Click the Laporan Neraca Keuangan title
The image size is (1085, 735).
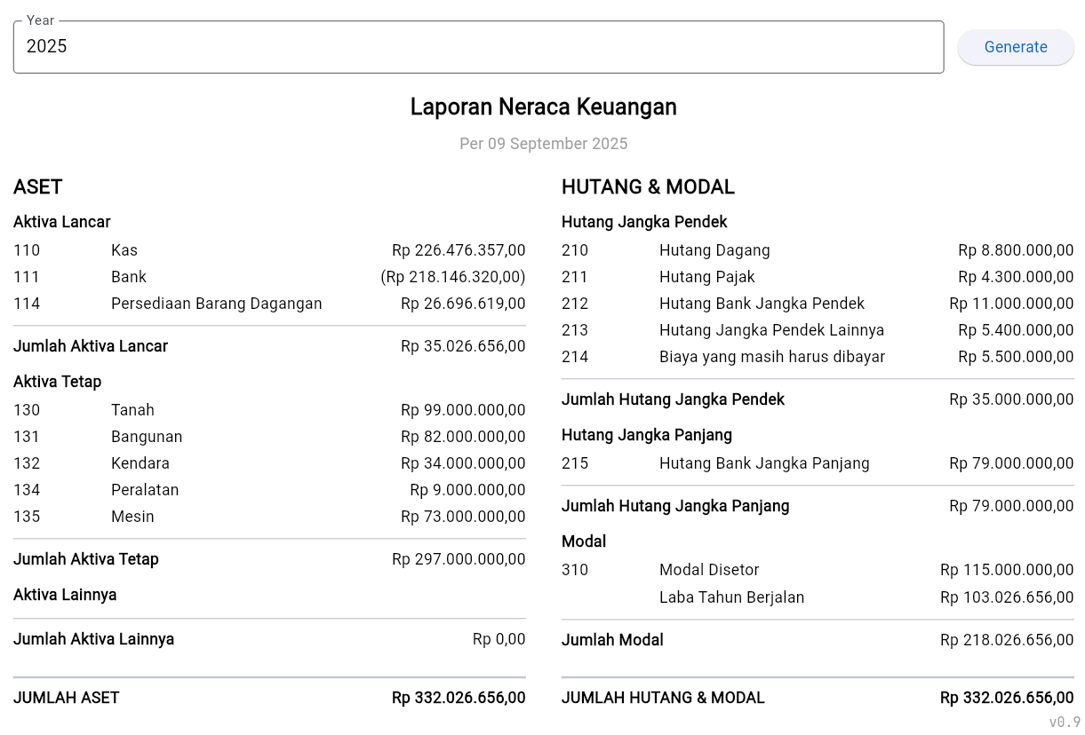(543, 107)
